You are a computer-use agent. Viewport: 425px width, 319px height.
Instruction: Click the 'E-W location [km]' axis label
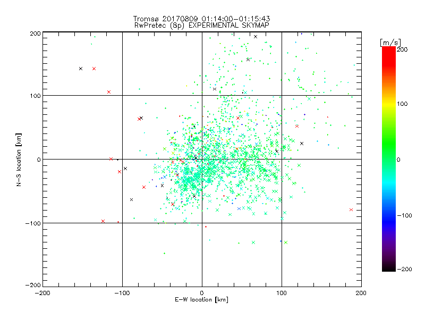pyautogui.click(x=201, y=300)
